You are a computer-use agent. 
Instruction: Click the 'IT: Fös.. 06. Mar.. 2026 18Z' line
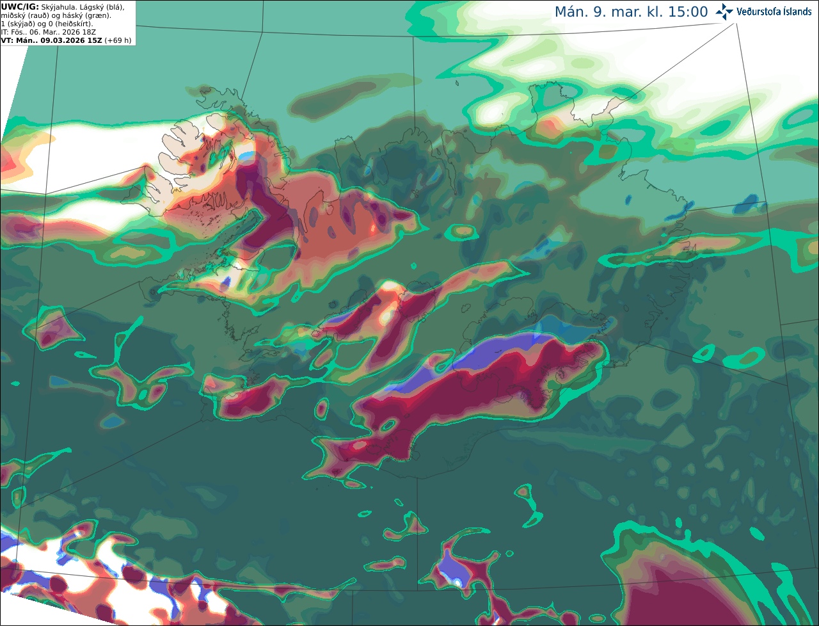[x=49, y=32]
